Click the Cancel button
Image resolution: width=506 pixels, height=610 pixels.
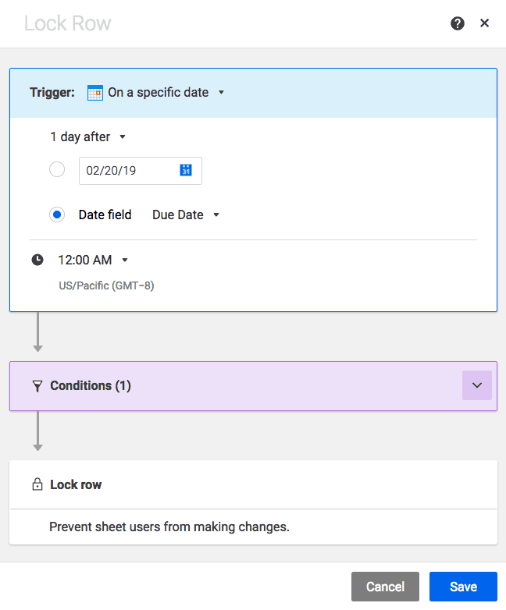(x=385, y=587)
